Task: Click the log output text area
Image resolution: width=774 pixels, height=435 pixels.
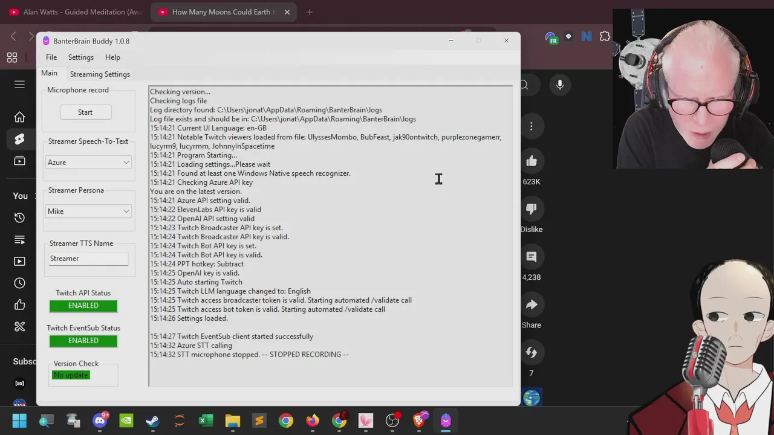Action: click(x=330, y=236)
